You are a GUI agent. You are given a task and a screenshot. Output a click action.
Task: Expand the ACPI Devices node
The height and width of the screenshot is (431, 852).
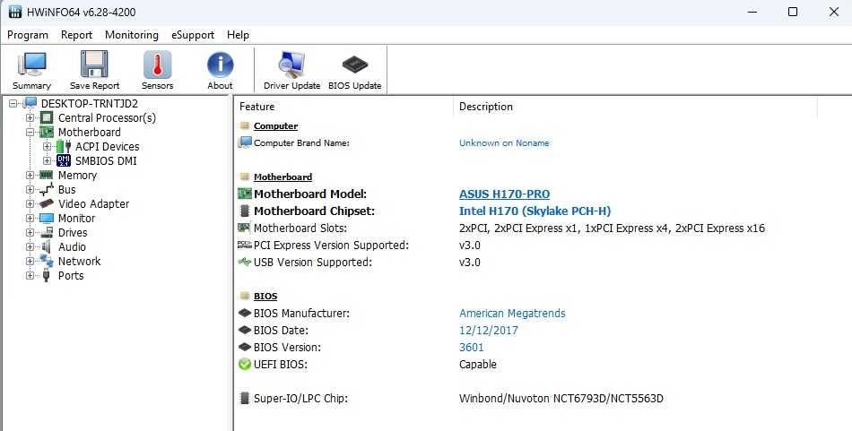[47, 147]
